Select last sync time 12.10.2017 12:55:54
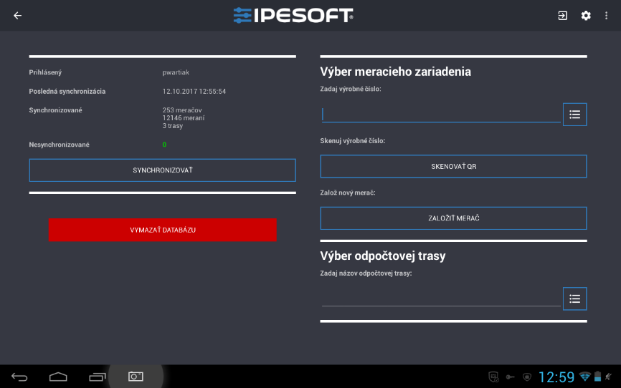Viewport: 621px width, 388px height. (x=194, y=92)
